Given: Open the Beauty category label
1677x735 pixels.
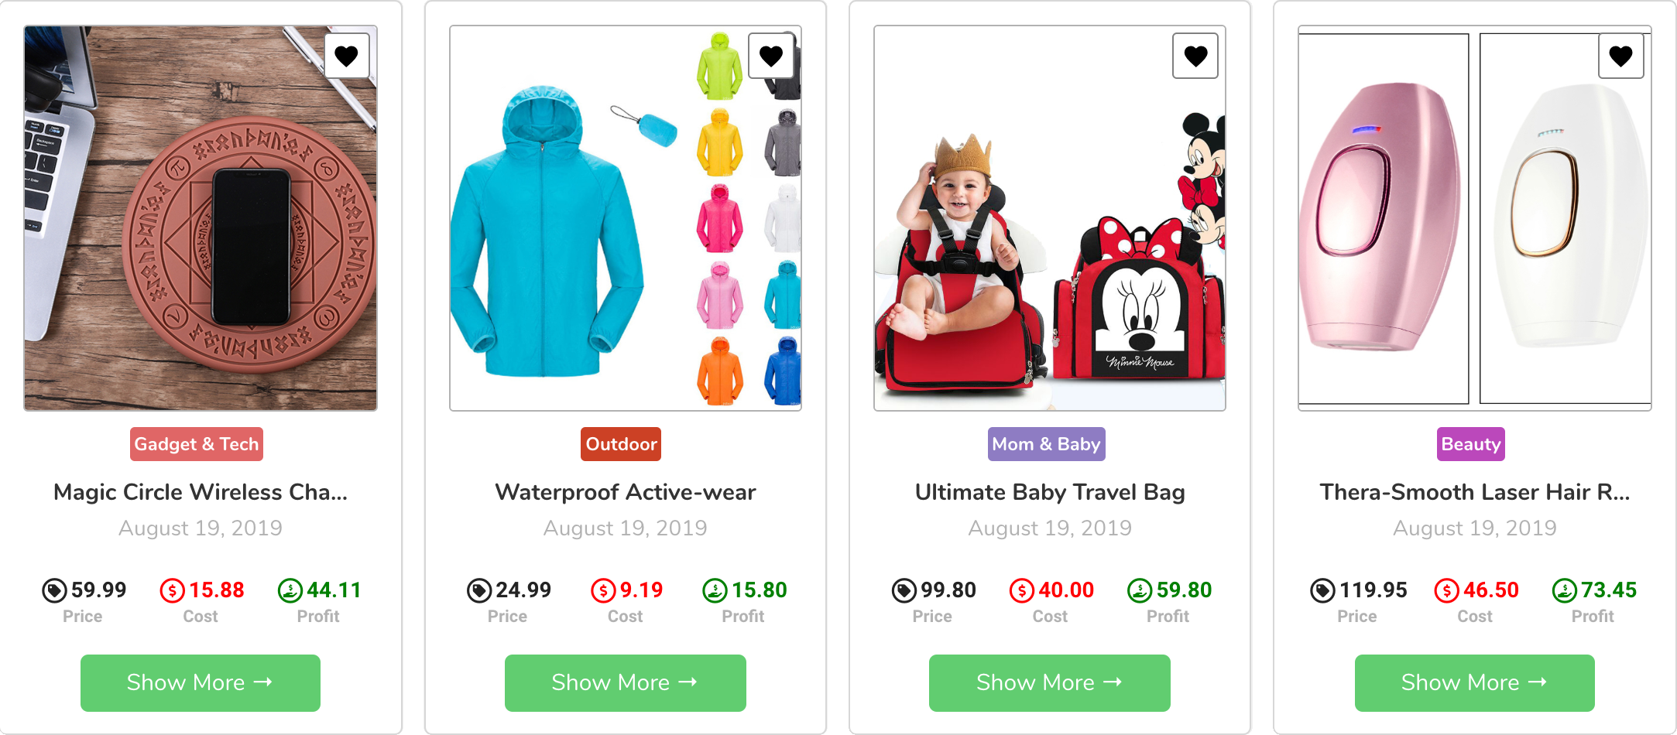Looking at the screenshot, I should [1471, 444].
